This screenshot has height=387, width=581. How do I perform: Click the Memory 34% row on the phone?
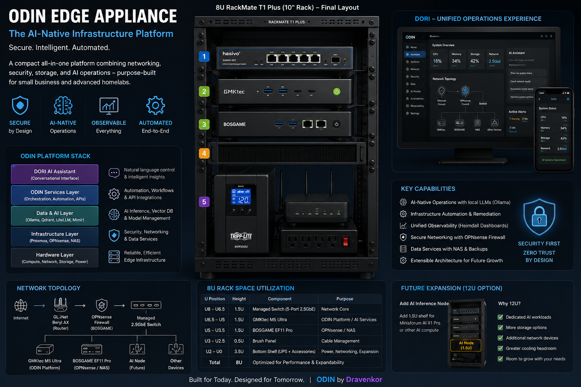[x=553, y=128]
